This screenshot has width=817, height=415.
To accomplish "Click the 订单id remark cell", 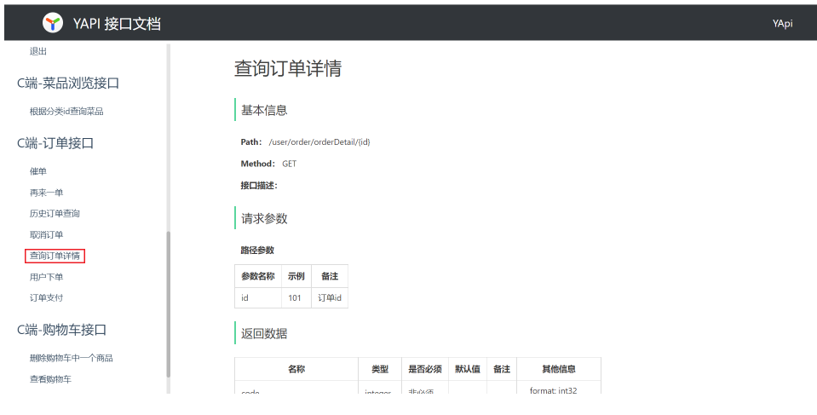I will tap(330, 297).
